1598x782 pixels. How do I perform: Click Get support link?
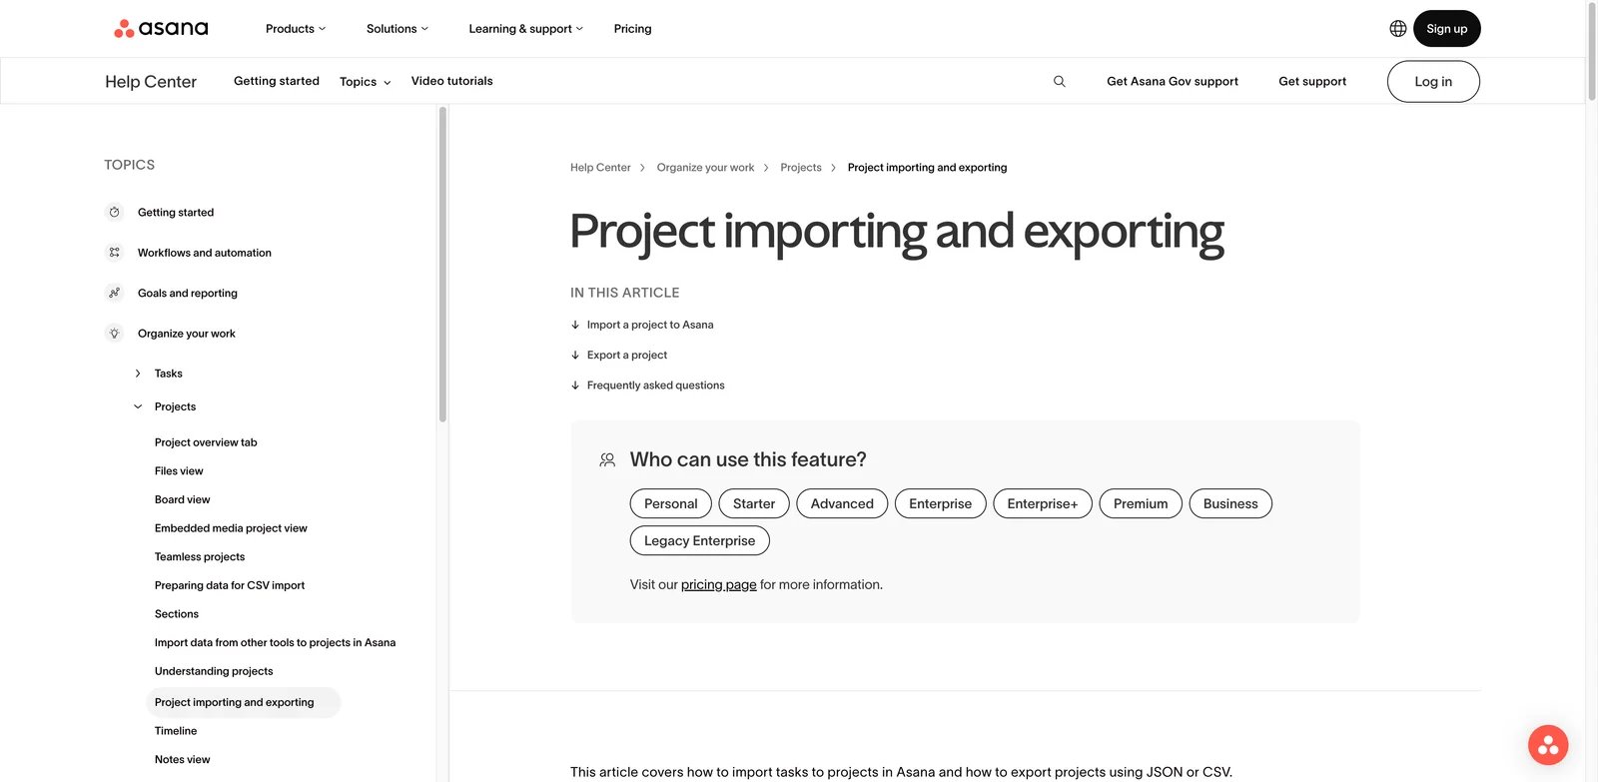1312,82
